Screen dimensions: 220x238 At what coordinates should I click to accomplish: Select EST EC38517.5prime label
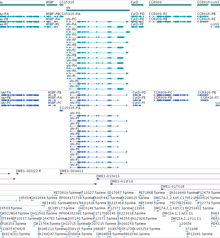coord(61,208)
